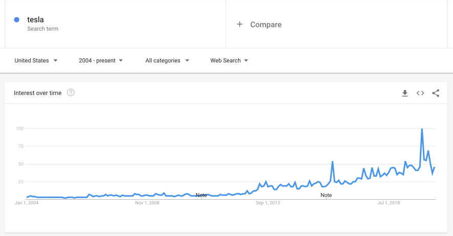Download the Interest over time data
The width and height of the screenshot is (453, 236).
point(405,93)
